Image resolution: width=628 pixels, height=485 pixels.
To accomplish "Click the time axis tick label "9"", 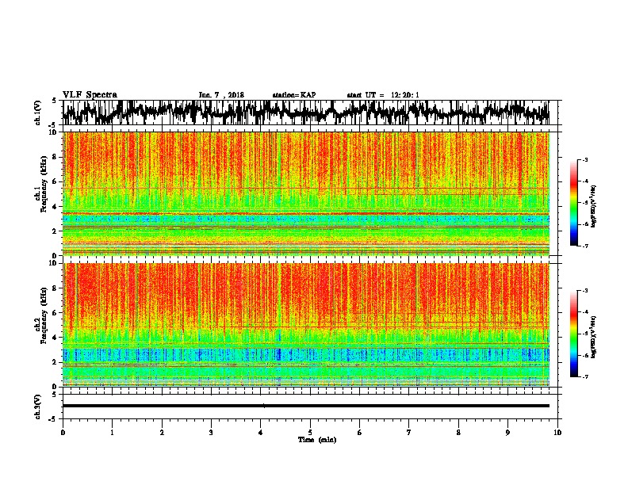I will pyautogui.click(x=507, y=433).
